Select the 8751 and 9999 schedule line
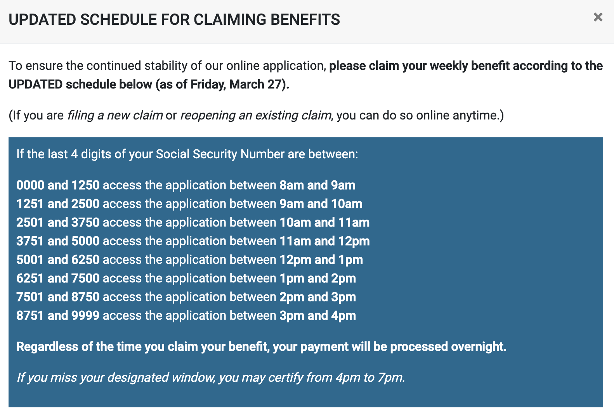This screenshot has height=412, width=614. pos(186,315)
